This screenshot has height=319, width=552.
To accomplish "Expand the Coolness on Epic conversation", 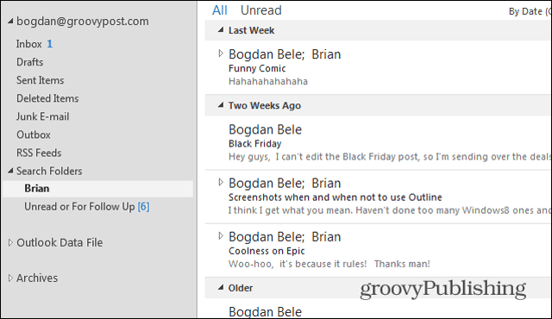I will (x=221, y=236).
